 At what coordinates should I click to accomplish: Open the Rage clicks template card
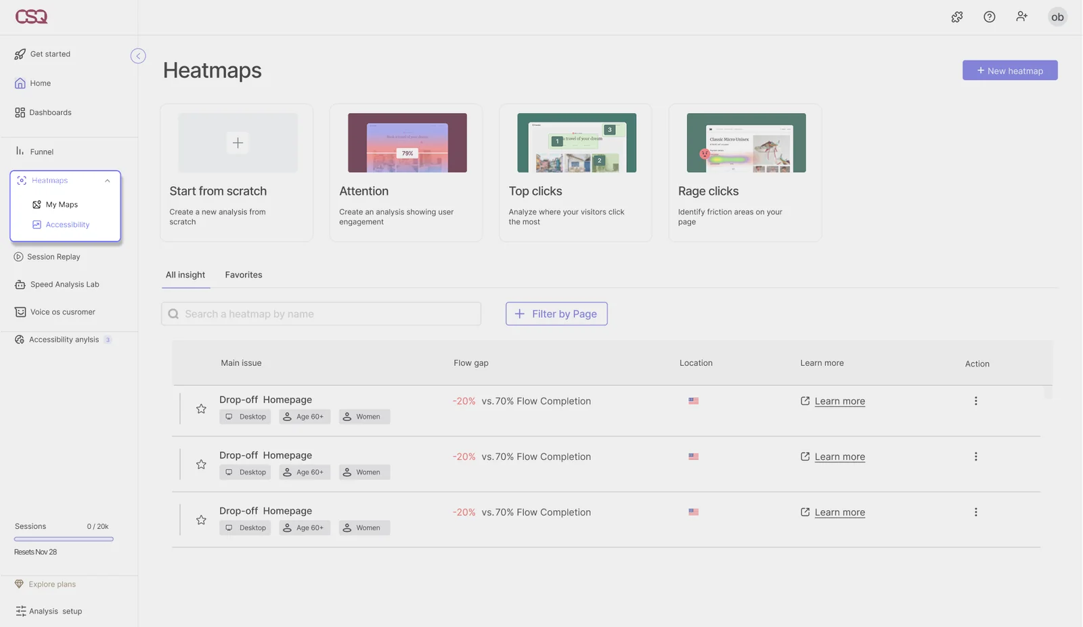pos(745,172)
